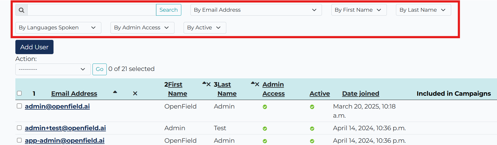
Task: Select the admin+test@openfield.ai row checkbox
Action: (x=19, y=128)
